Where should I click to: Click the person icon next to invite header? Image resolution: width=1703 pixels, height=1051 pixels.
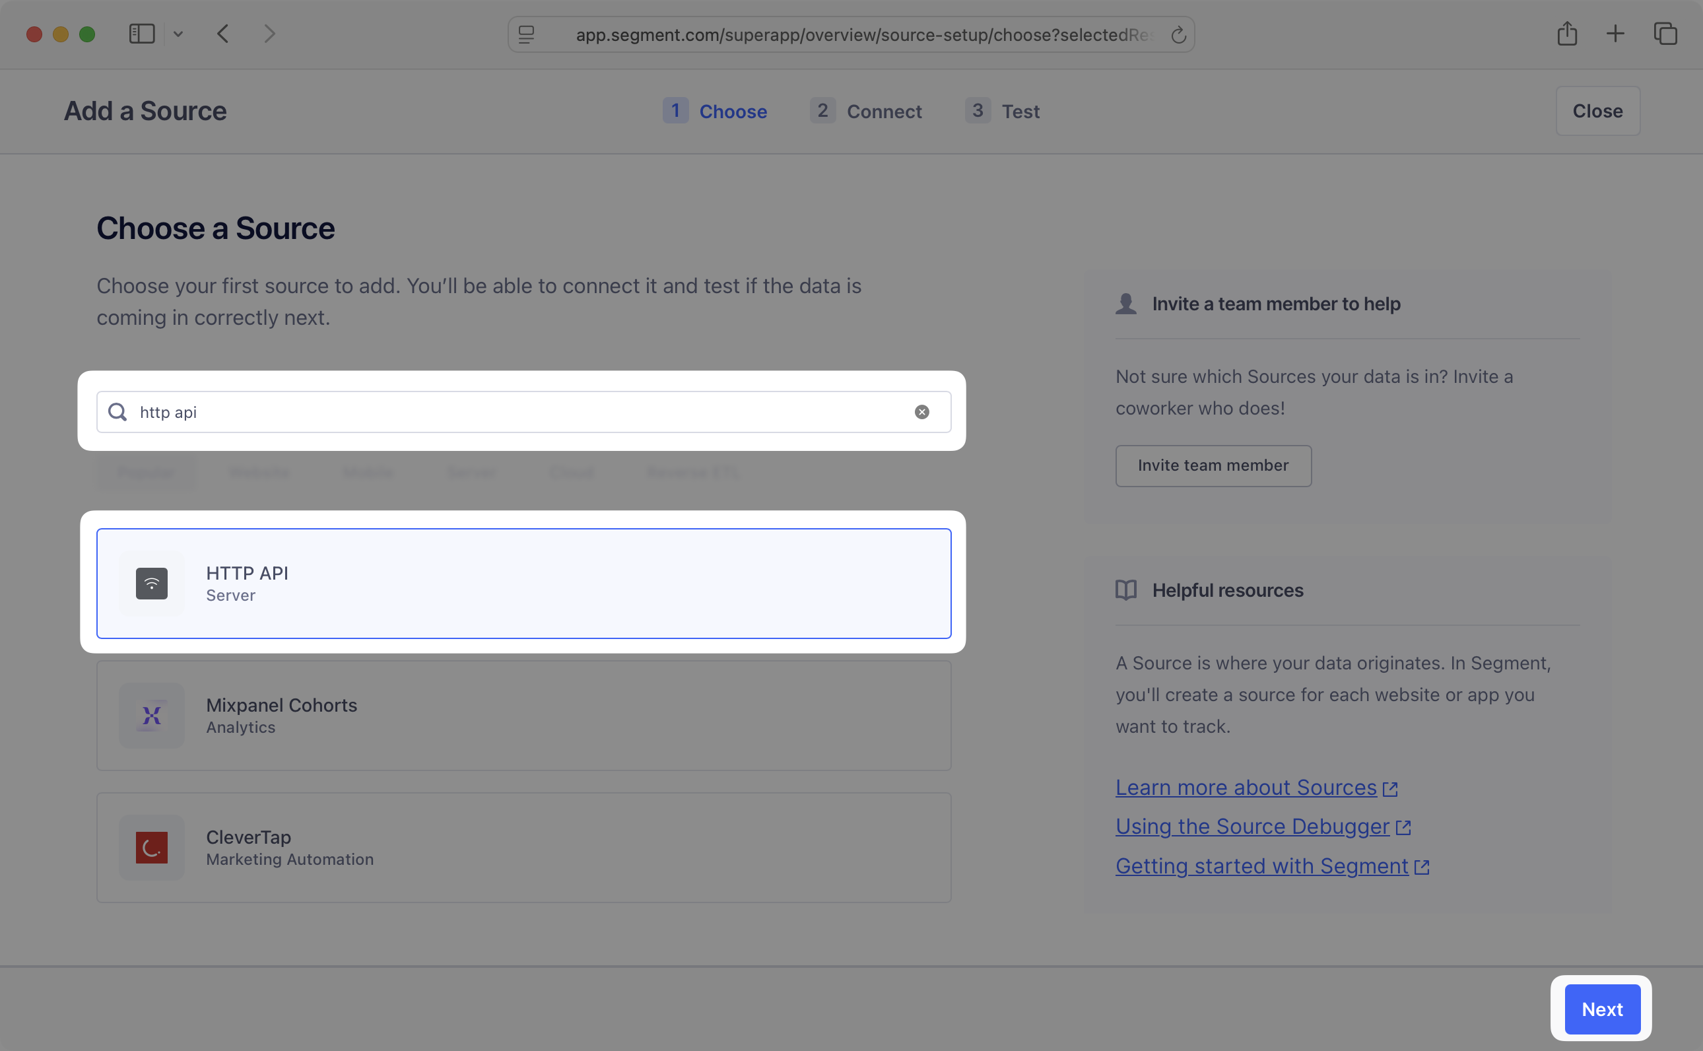[x=1126, y=304]
